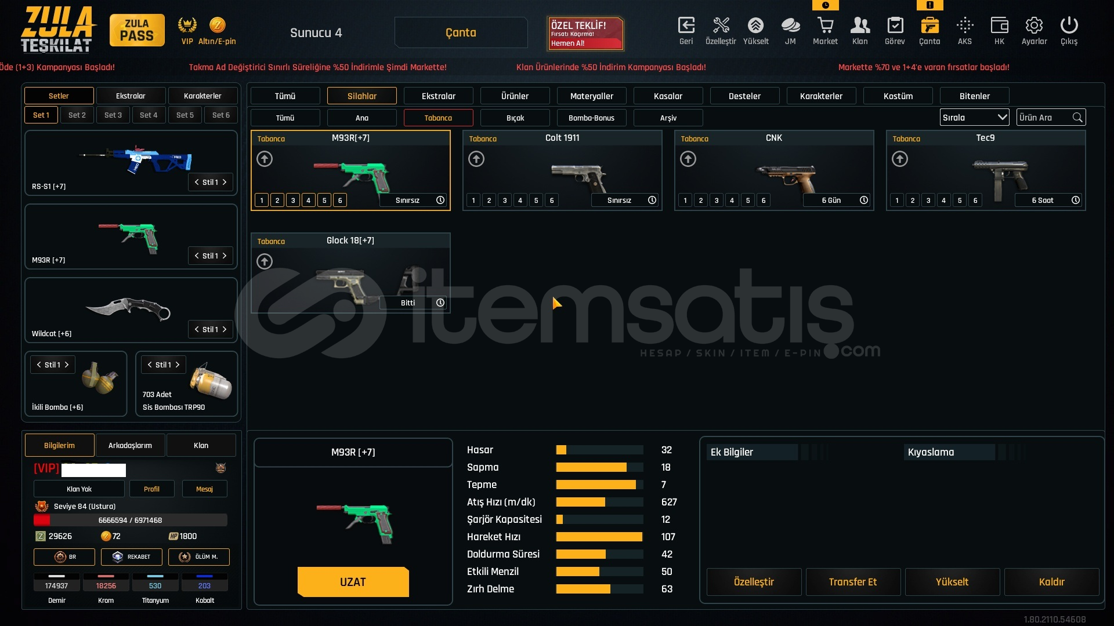The width and height of the screenshot is (1114, 626).
Task: Toggle set slot 1 on CNK card
Action: 685,201
